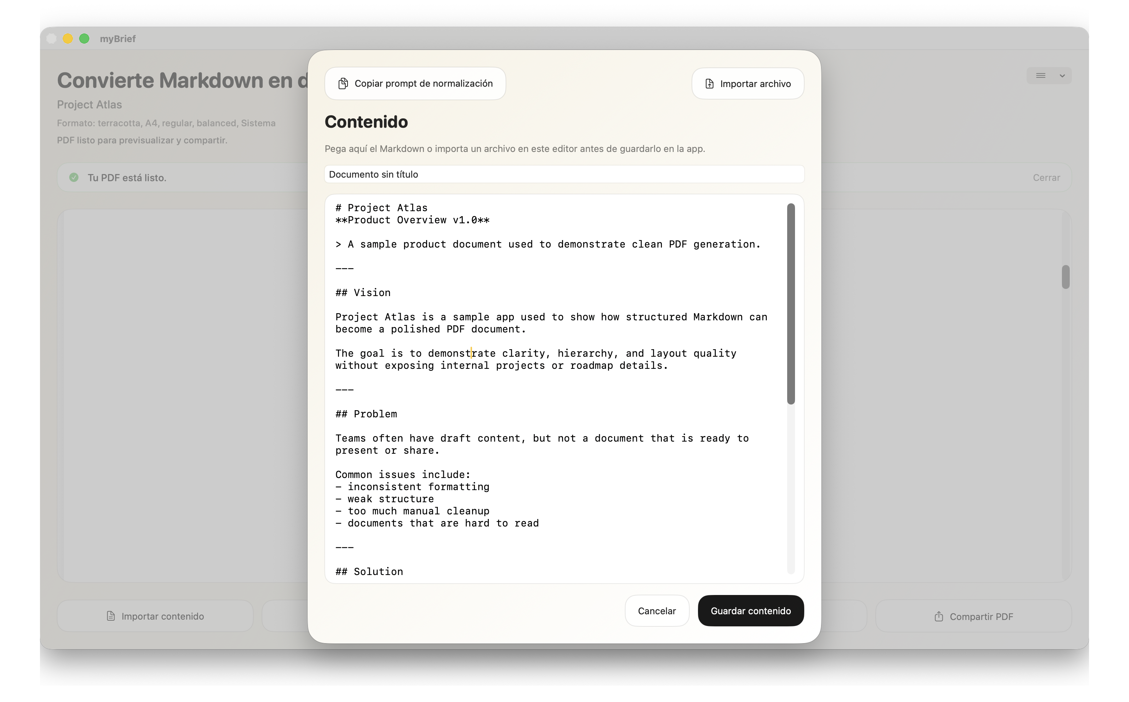Click the yellow minimize window button

click(68, 39)
